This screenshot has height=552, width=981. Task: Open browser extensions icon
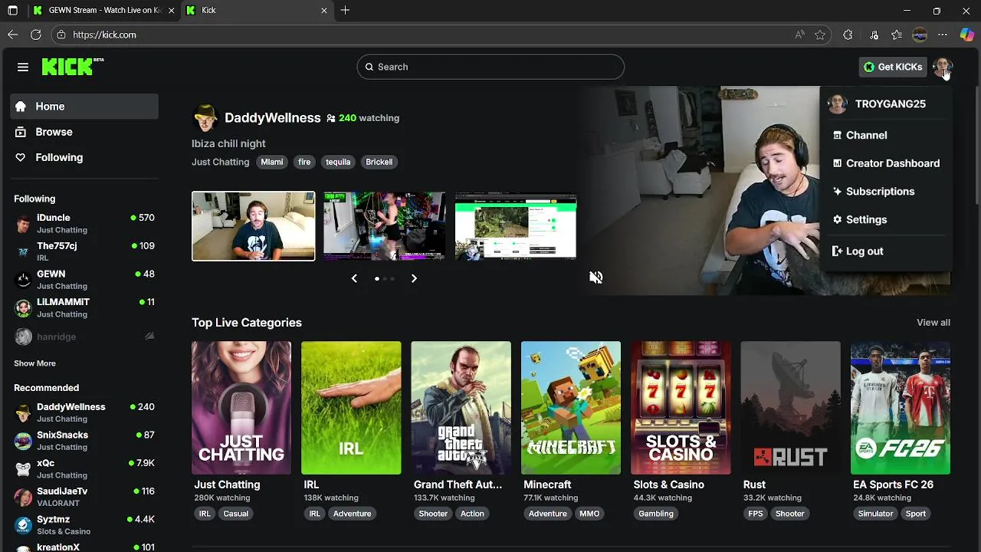click(848, 34)
